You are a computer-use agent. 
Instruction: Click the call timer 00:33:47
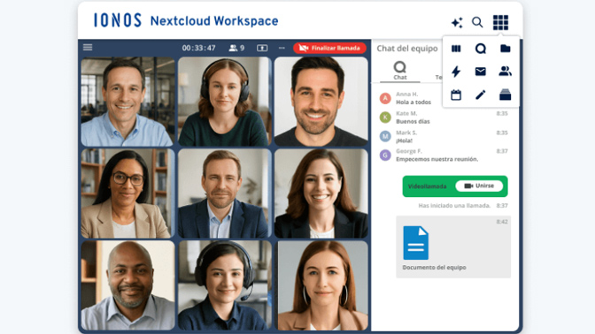tap(199, 48)
